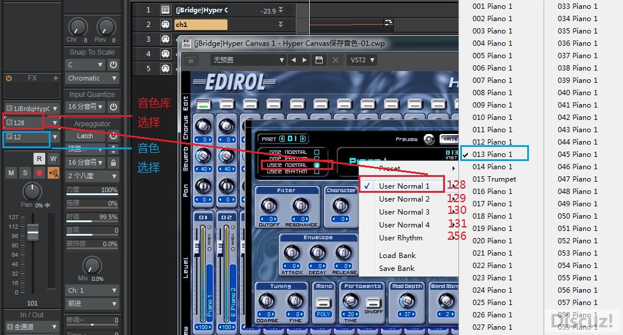623x335 pixels.
Task: Click the track 4 MIDI icon
Action: pyautogui.click(x=165, y=53)
